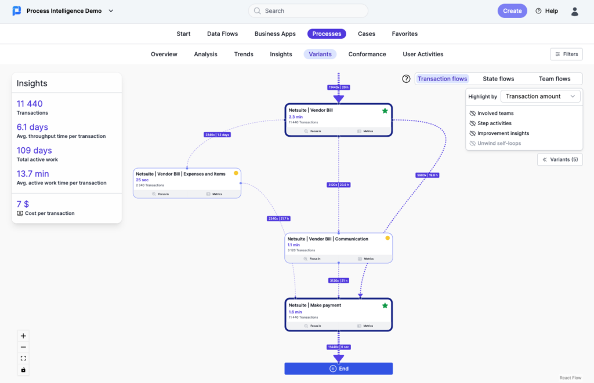This screenshot has width=594, height=383.
Task: Click the 11440x 20 h edge label
Action: (339, 87)
